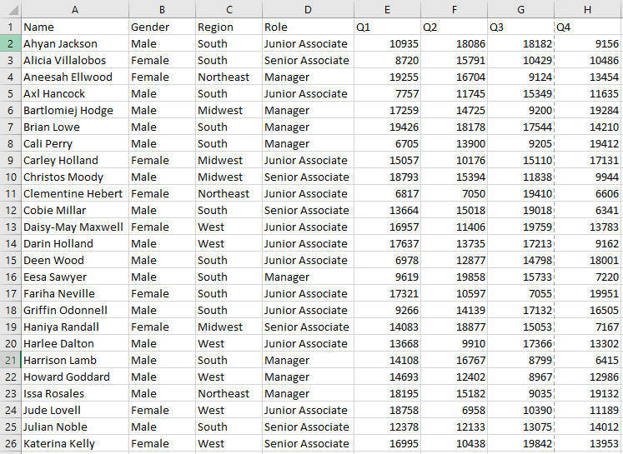The width and height of the screenshot is (623, 454).
Task: Click the 'Region' header cell
Action: (229, 27)
